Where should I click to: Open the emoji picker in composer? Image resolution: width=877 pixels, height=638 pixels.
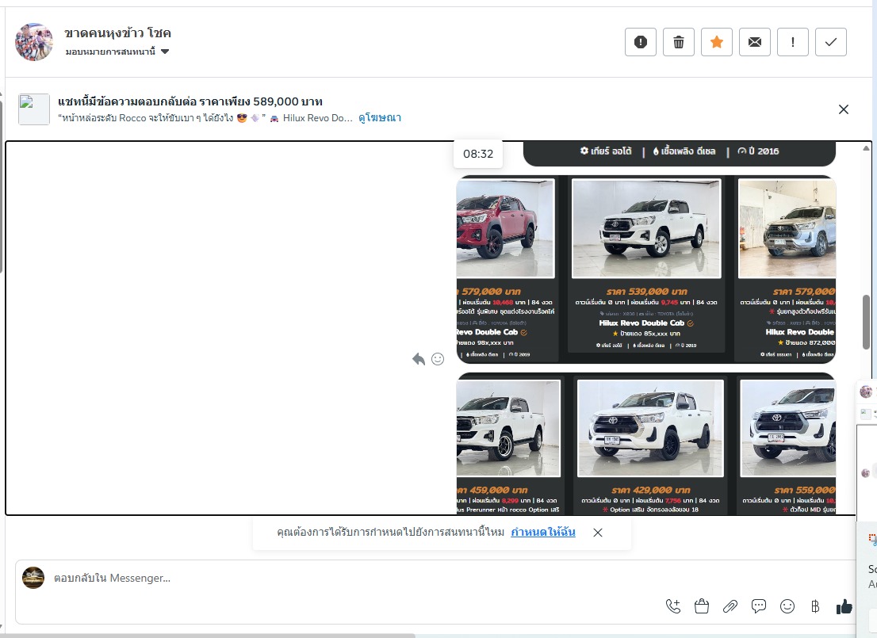pos(787,606)
